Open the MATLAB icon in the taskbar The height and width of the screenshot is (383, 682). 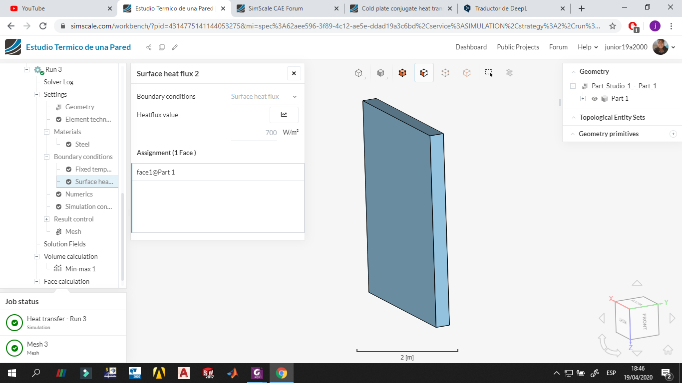(x=232, y=373)
